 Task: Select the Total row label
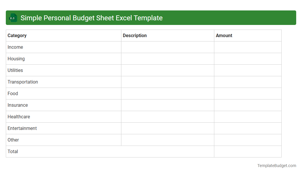[12, 151]
